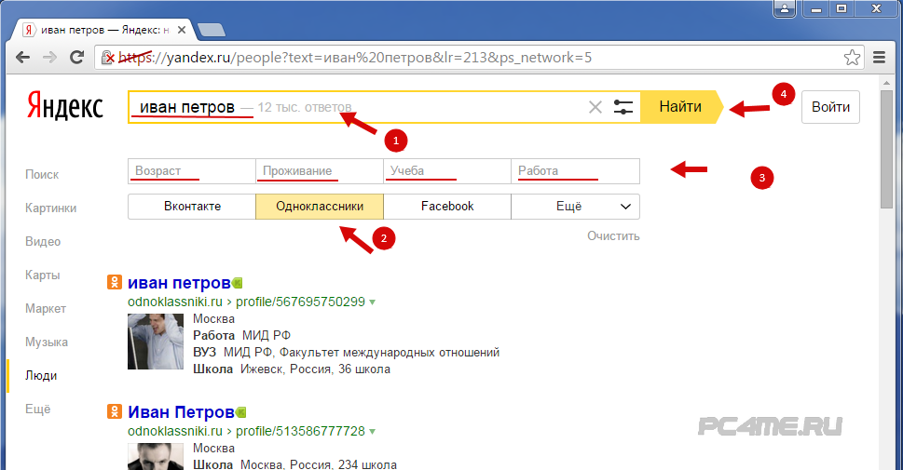The width and height of the screenshot is (903, 470).
Task: Enable the Facebook network filter
Action: (447, 207)
